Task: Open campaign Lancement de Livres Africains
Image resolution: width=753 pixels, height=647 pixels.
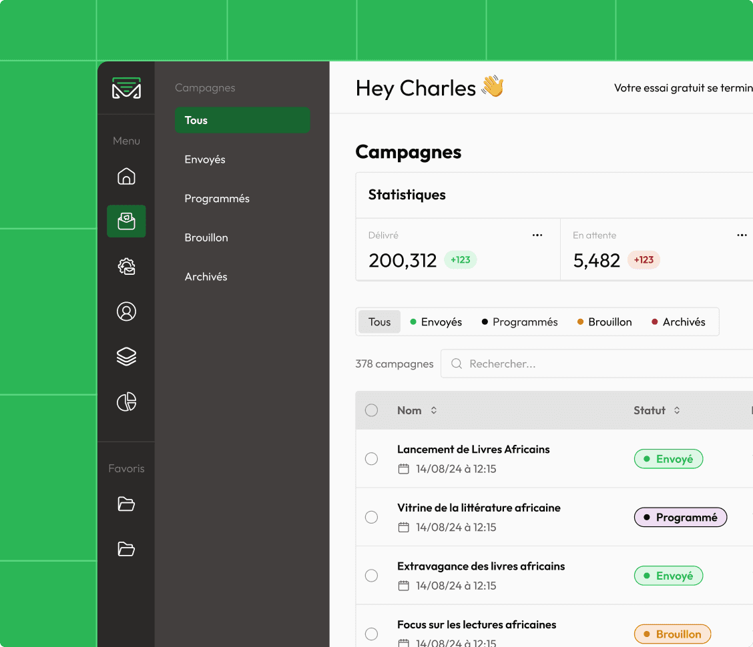Action: [473, 450]
